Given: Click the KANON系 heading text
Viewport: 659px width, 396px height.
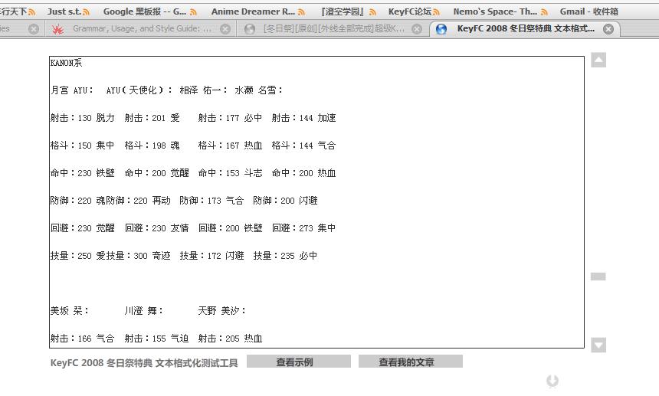Looking at the screenshot, I should (x=66, y=63).
